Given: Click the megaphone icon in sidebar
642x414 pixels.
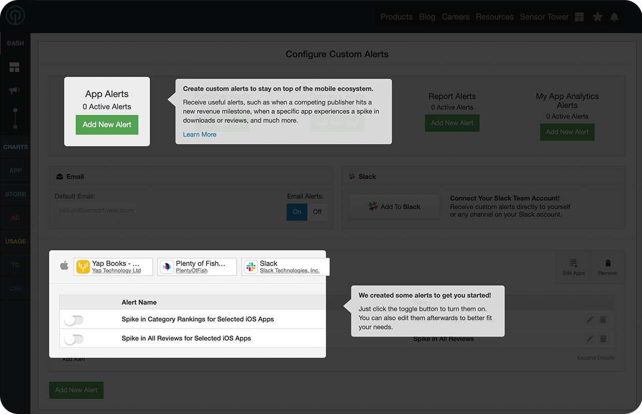Looking at the screenshot, I should [14, 91].
